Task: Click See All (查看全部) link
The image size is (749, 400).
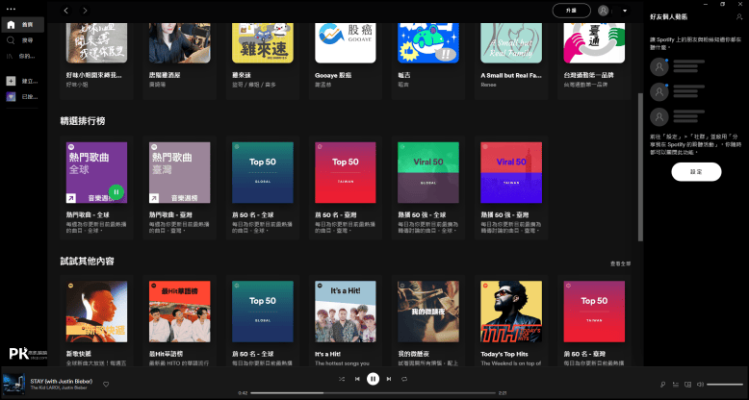Action: point(620,263)
